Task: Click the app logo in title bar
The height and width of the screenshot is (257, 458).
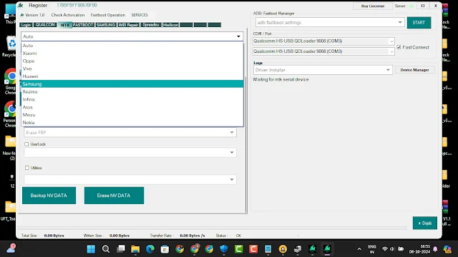Action: pos(21,5)
